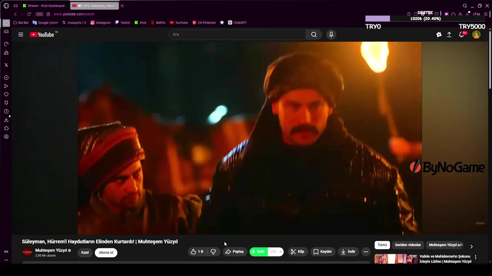Open the Twitch bookmark
The height and width of the screenshot is (276, 492).
click(123, 23)
